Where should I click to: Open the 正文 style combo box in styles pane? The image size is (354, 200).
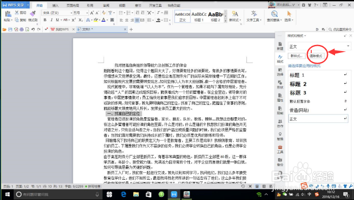point(320,46)
